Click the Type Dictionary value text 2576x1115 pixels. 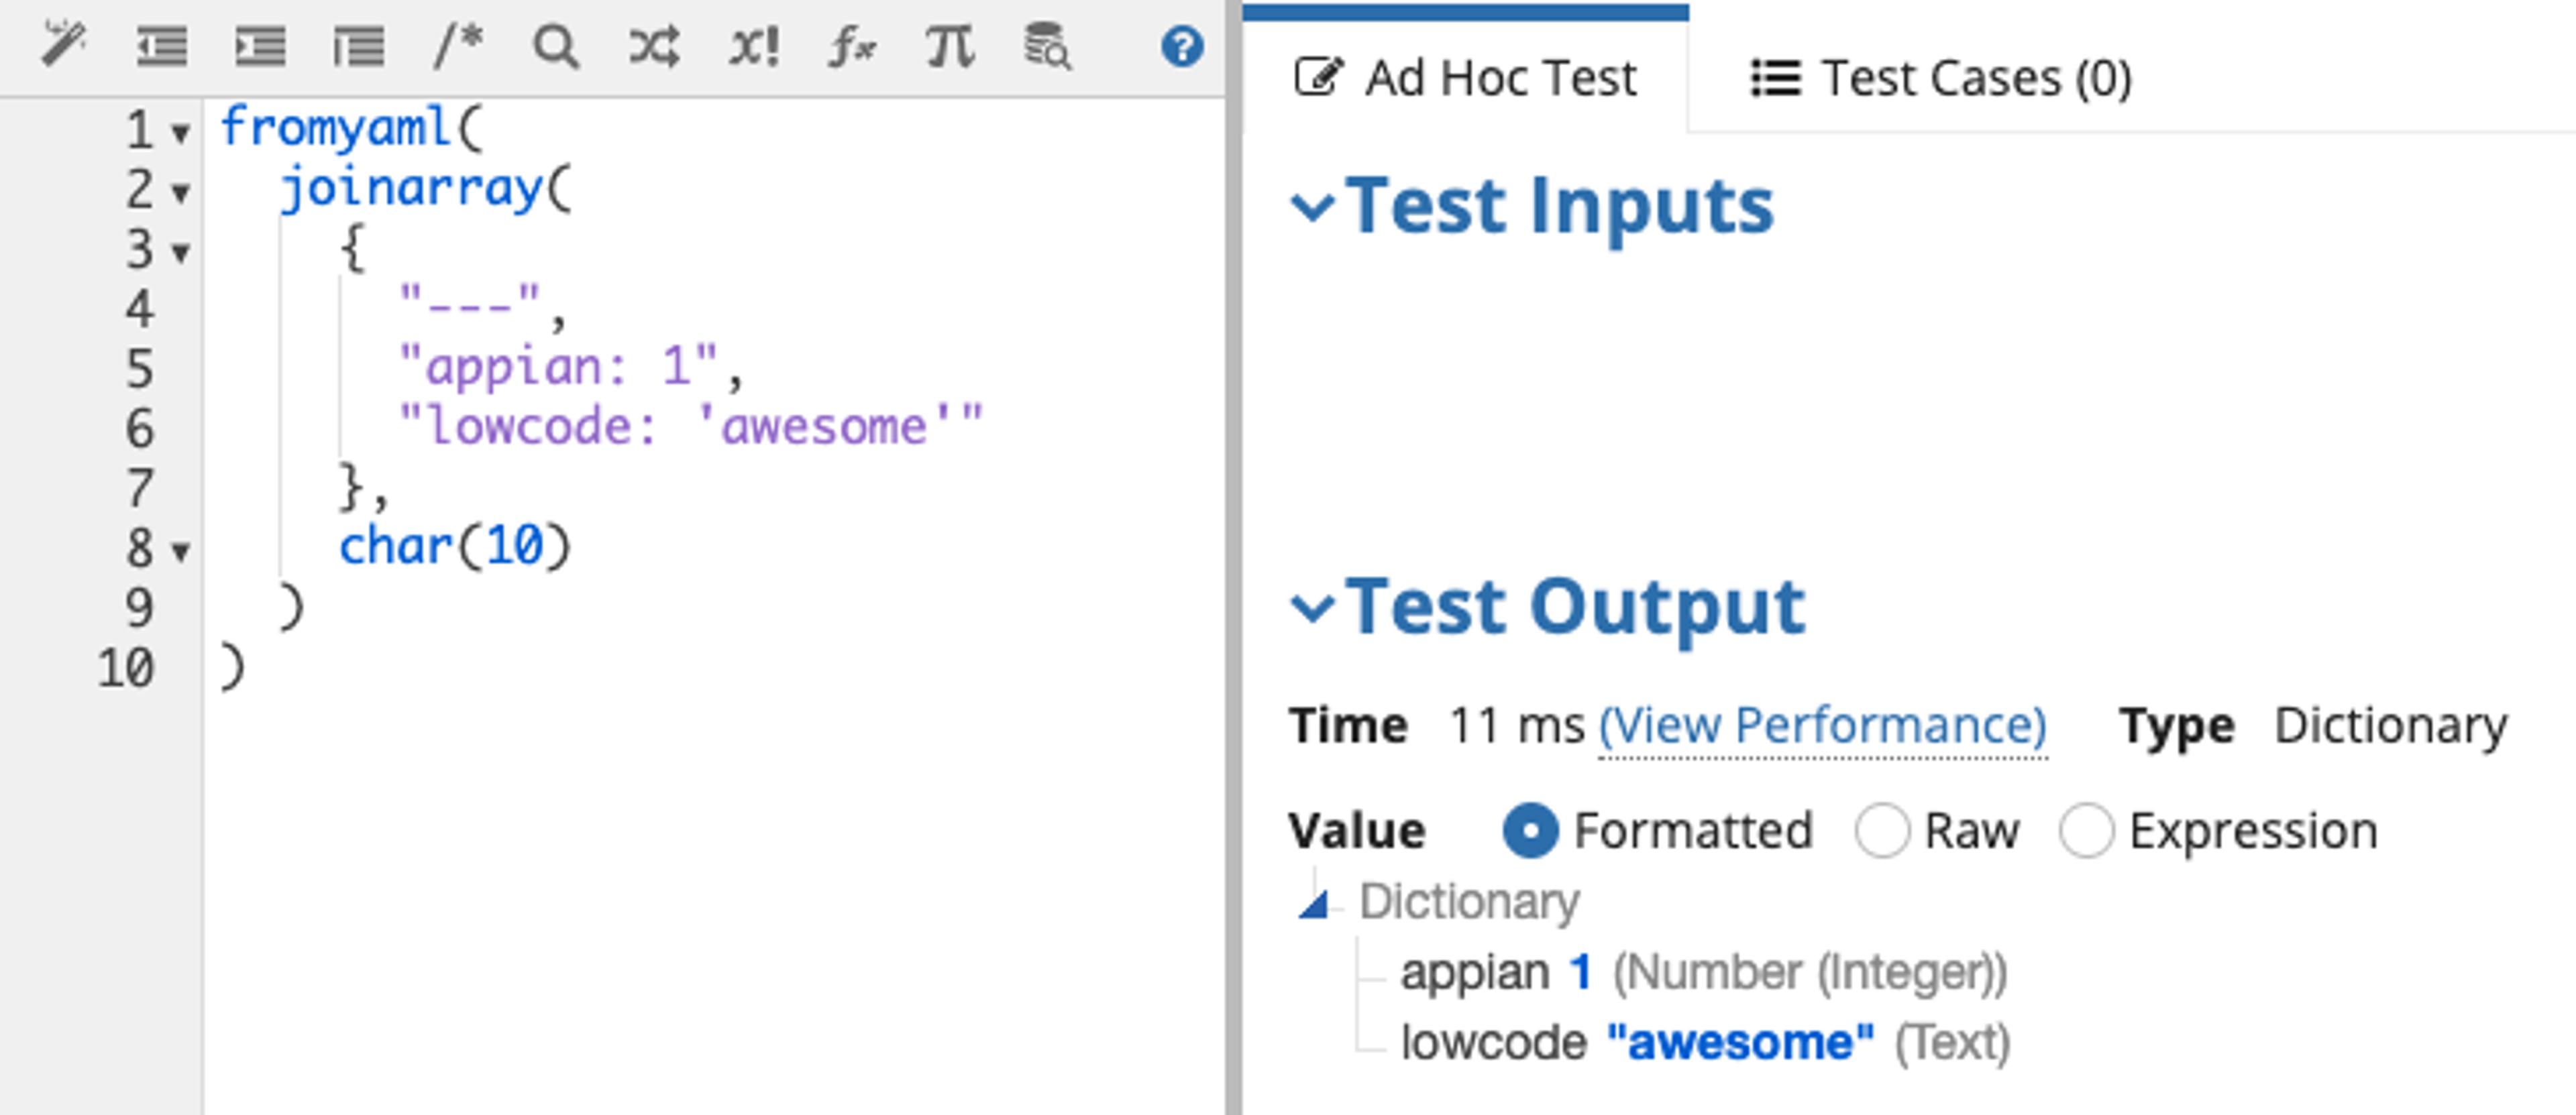pyautogui.click(x=2390, y=725)
